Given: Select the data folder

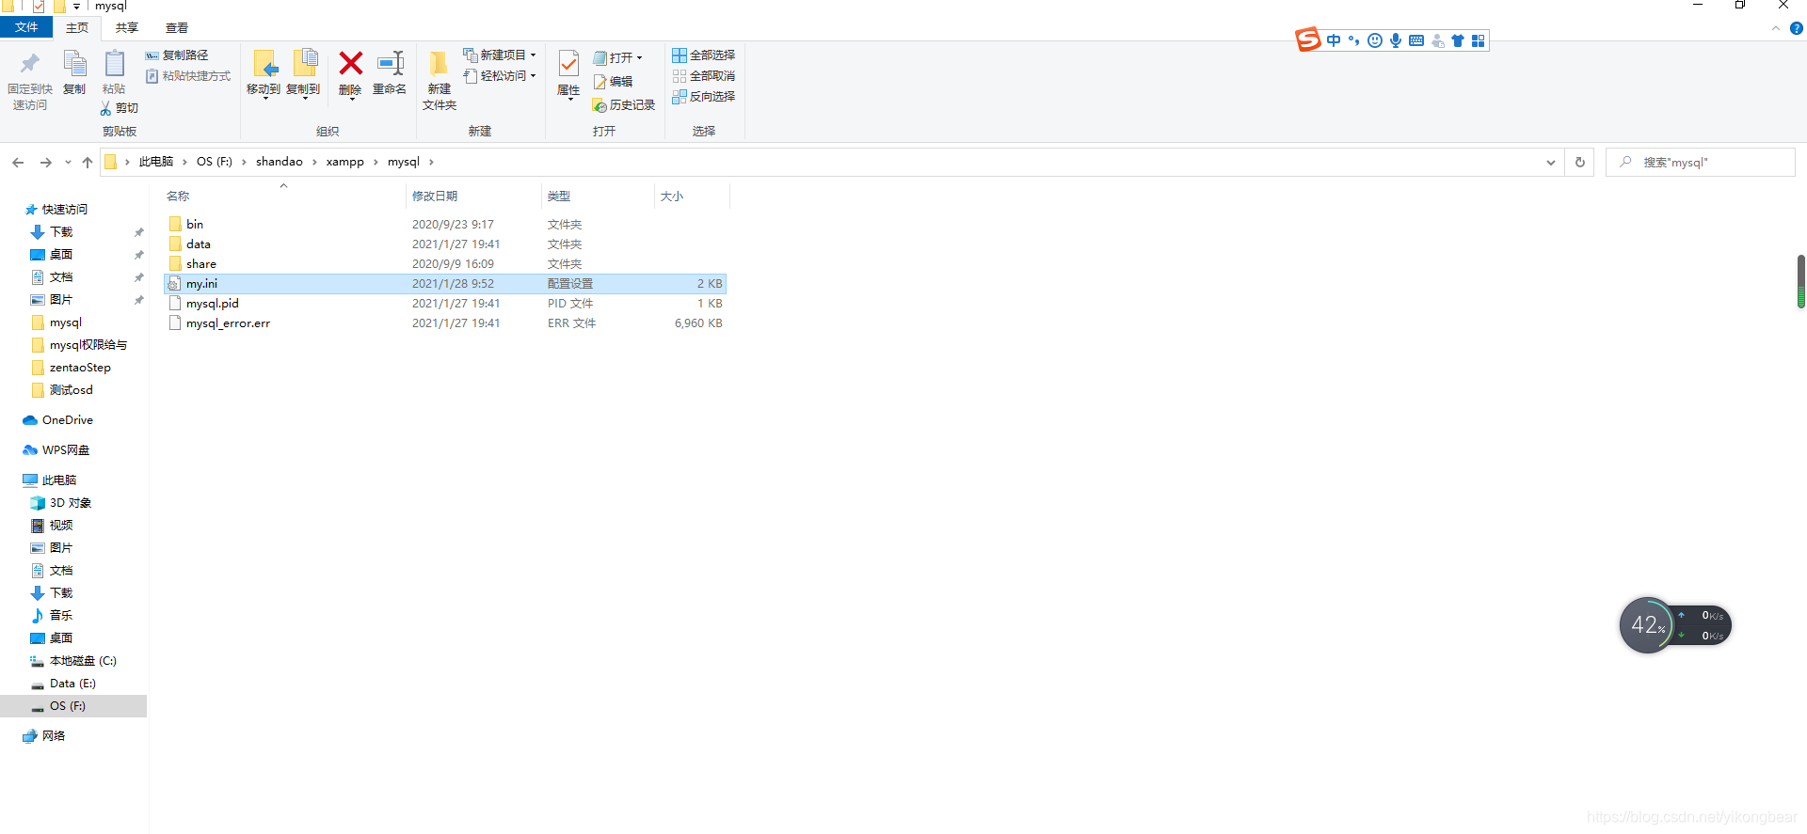Looking at the screenshot, I should 444,244.
